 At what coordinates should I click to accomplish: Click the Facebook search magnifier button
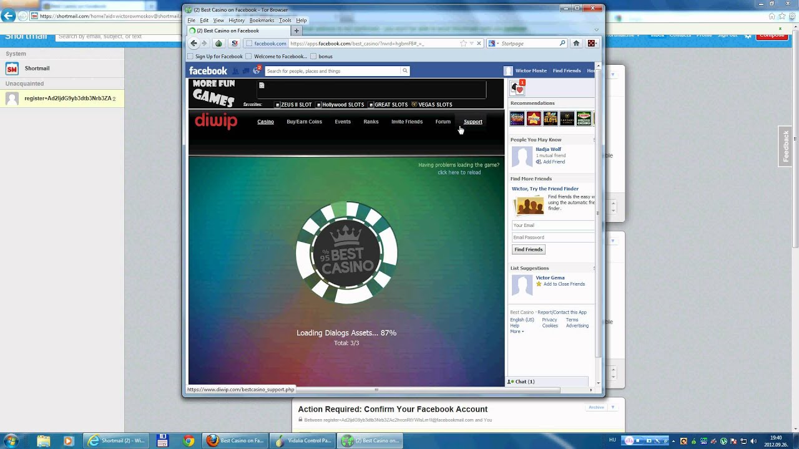(x=404, y=70)
